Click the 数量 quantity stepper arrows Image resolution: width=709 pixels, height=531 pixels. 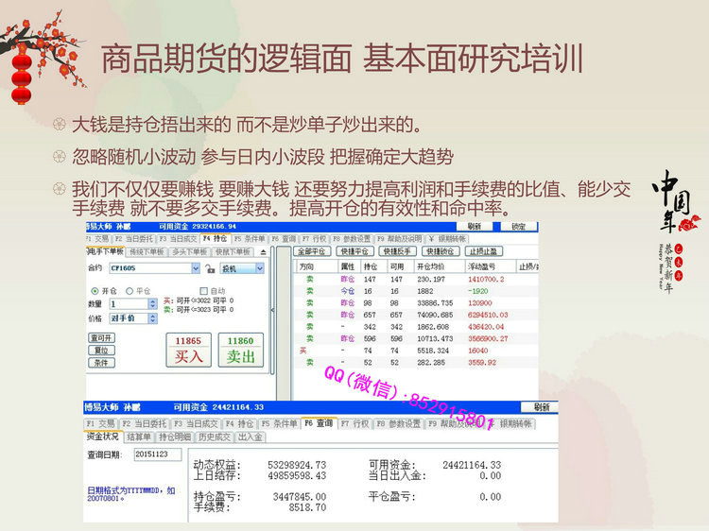(x=153, y=304)
